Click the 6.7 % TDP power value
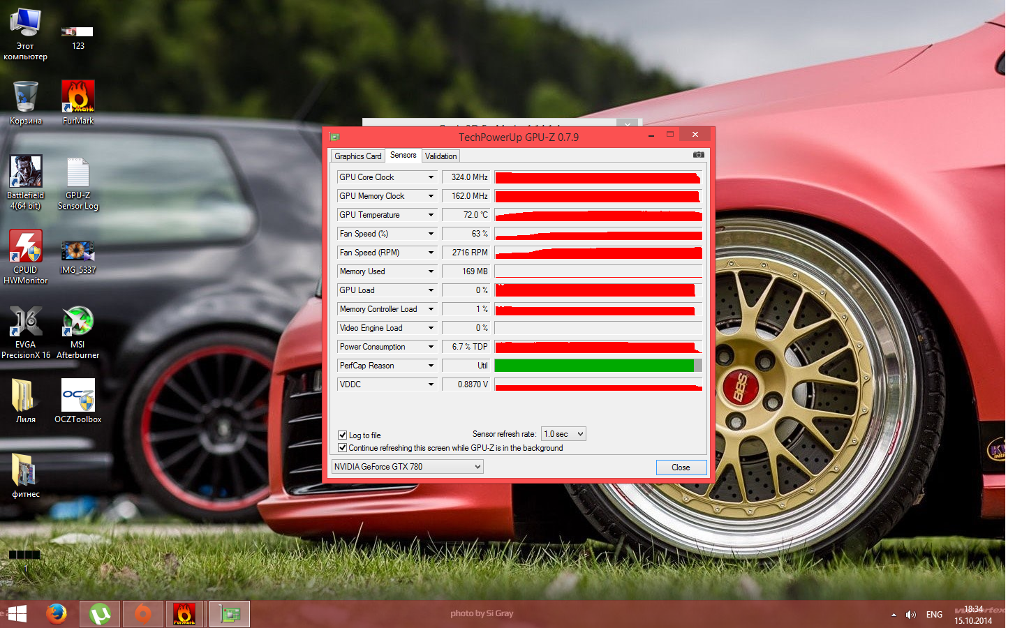Screen dimensions: 1022x628 [x=466, y=347]
